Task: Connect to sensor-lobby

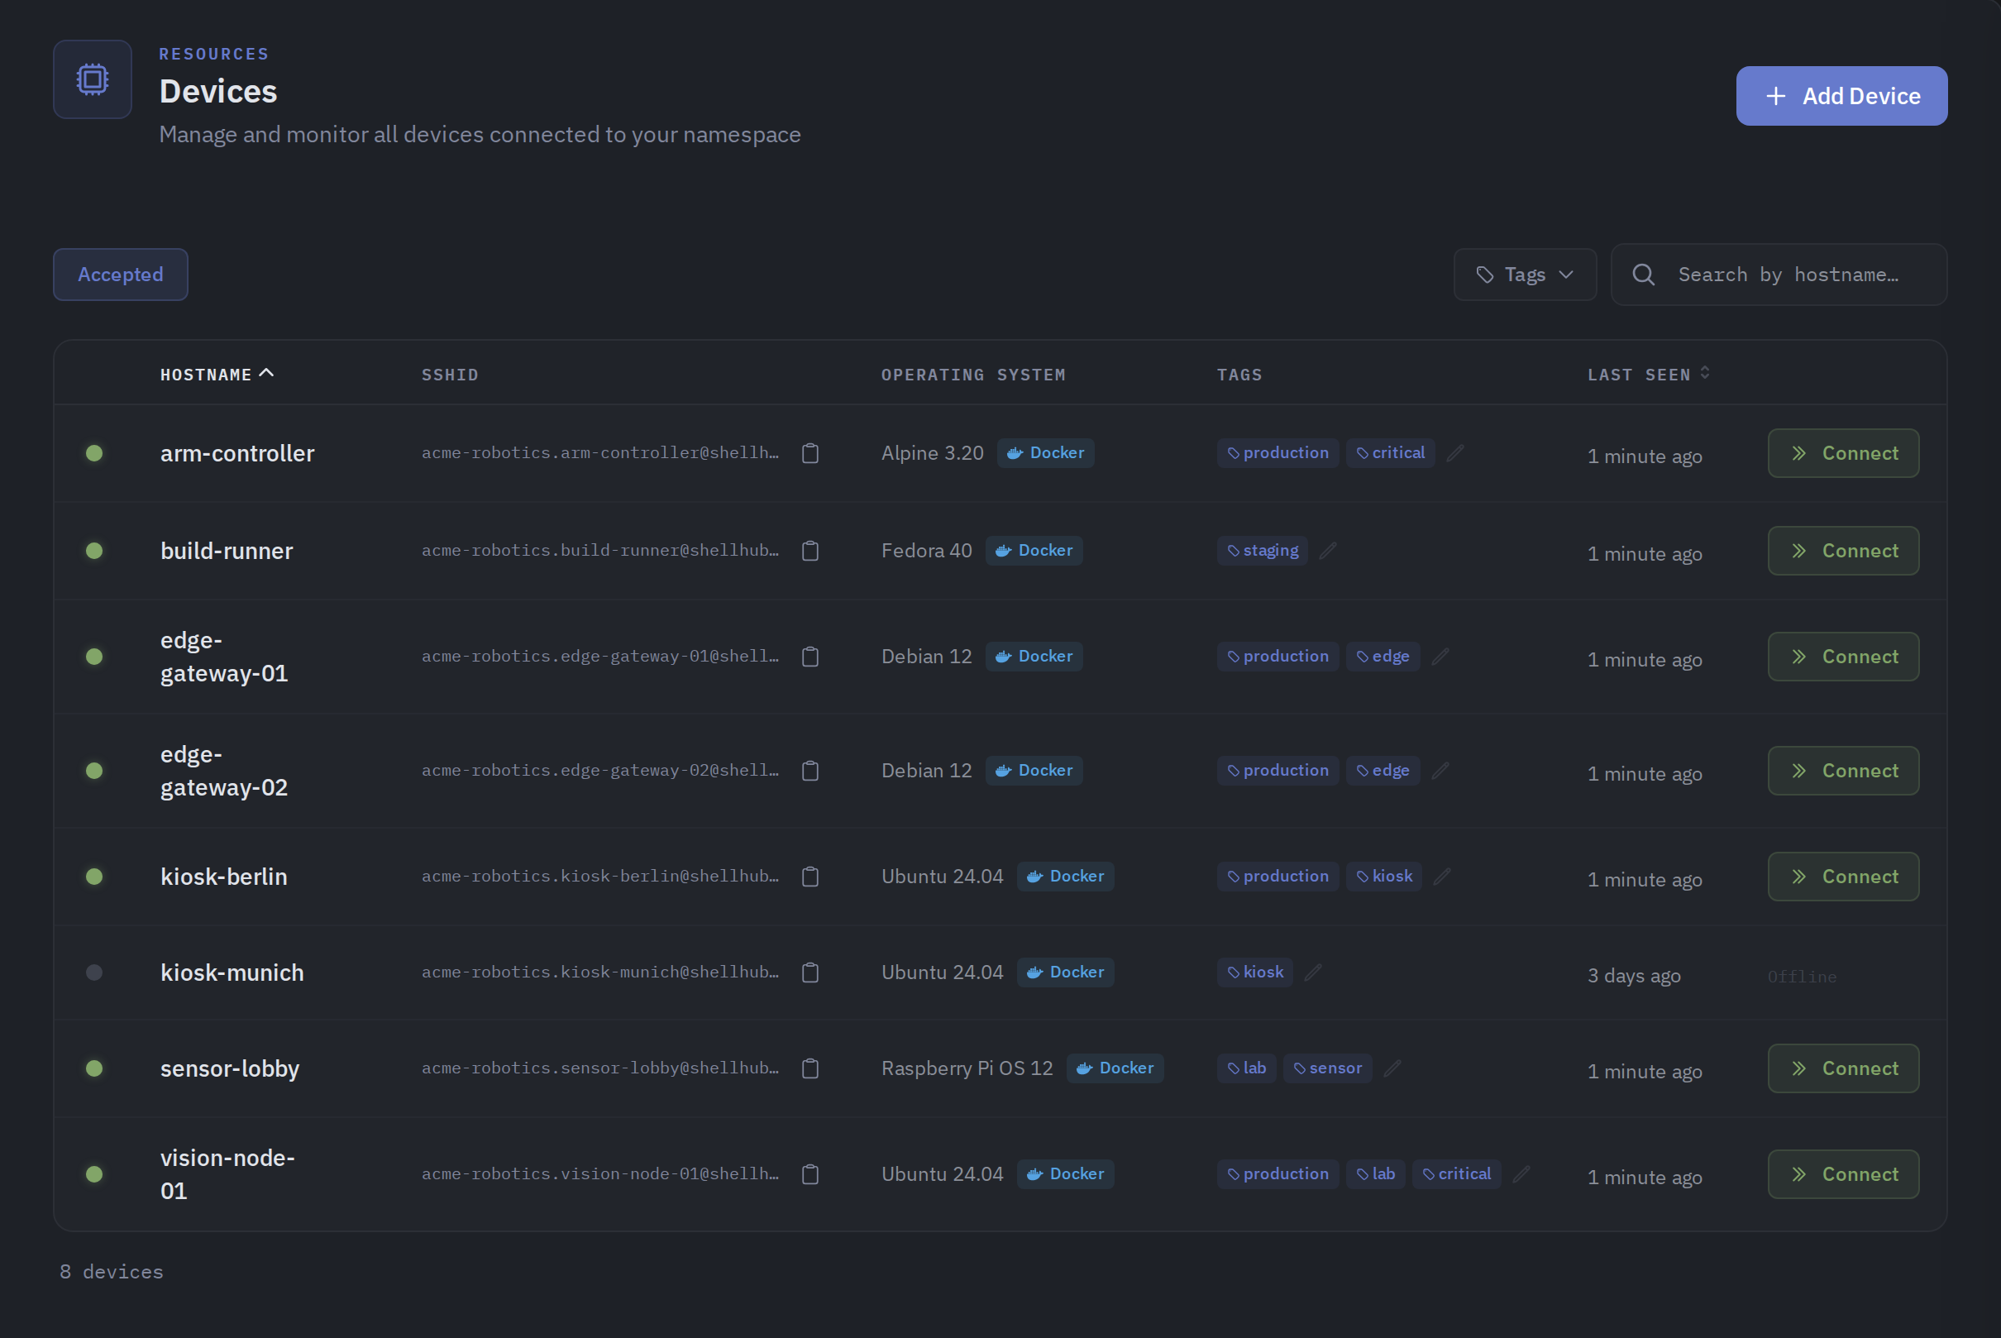Action: [1843, 1068]
